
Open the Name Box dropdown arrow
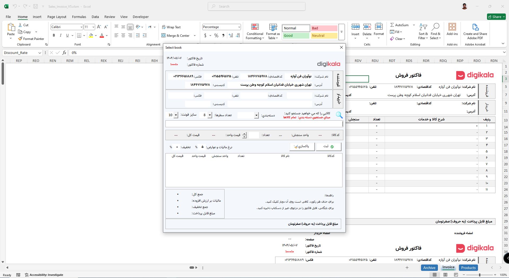point(40,53)
